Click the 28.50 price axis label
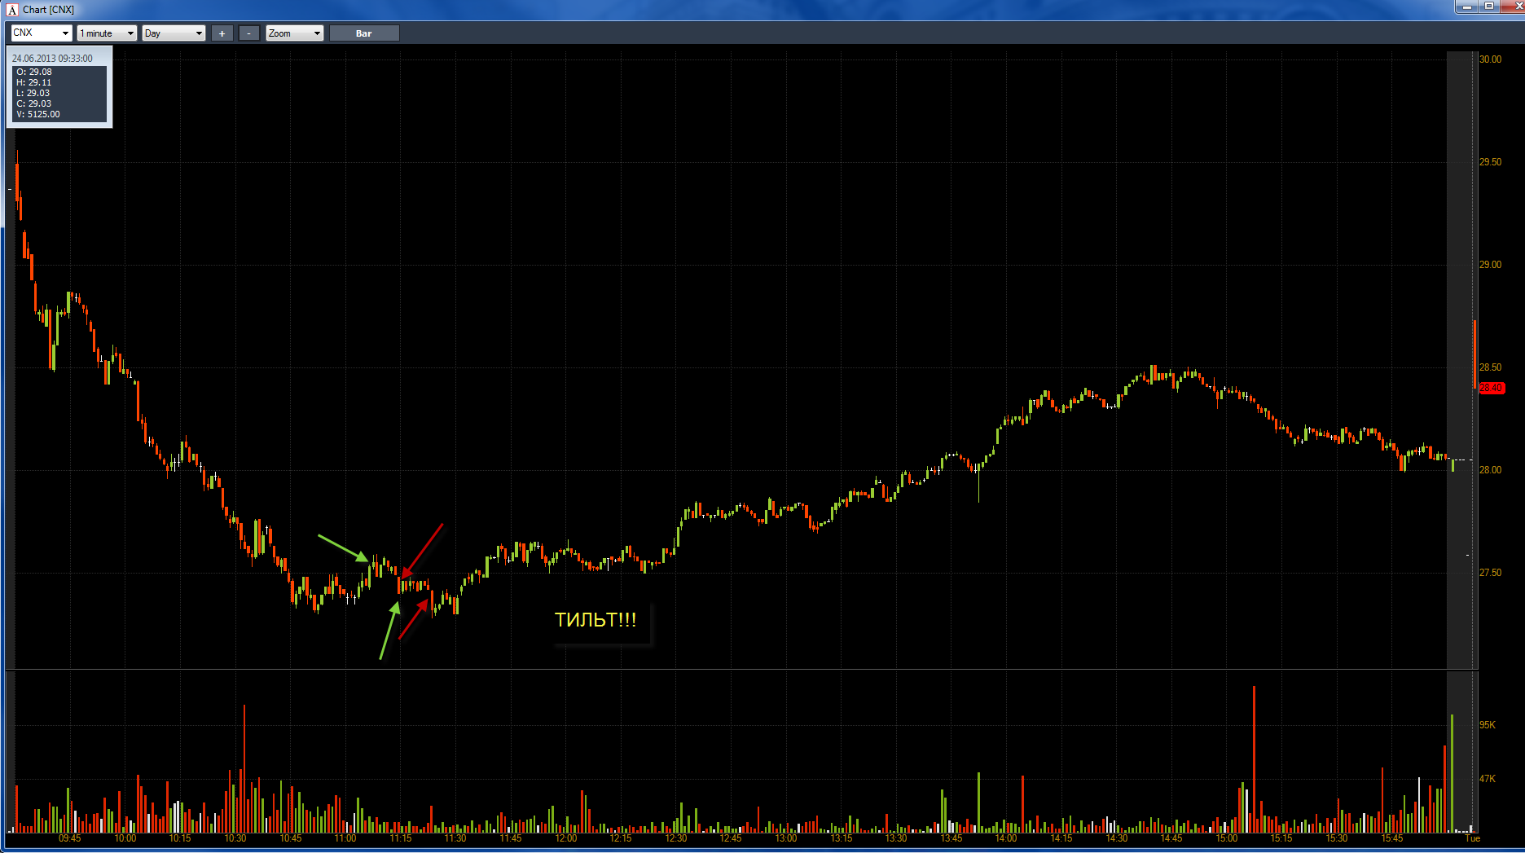This screenshot has width=1525, height=853. pyautogui.click(x=1490, y=367)
